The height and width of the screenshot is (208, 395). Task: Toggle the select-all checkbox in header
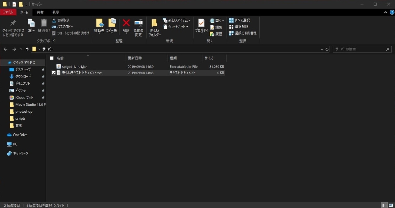52,58
